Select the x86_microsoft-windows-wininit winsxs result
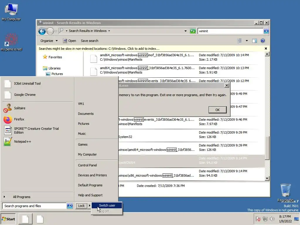Viewport: 300px width, 225px height. tap(191, 173)
